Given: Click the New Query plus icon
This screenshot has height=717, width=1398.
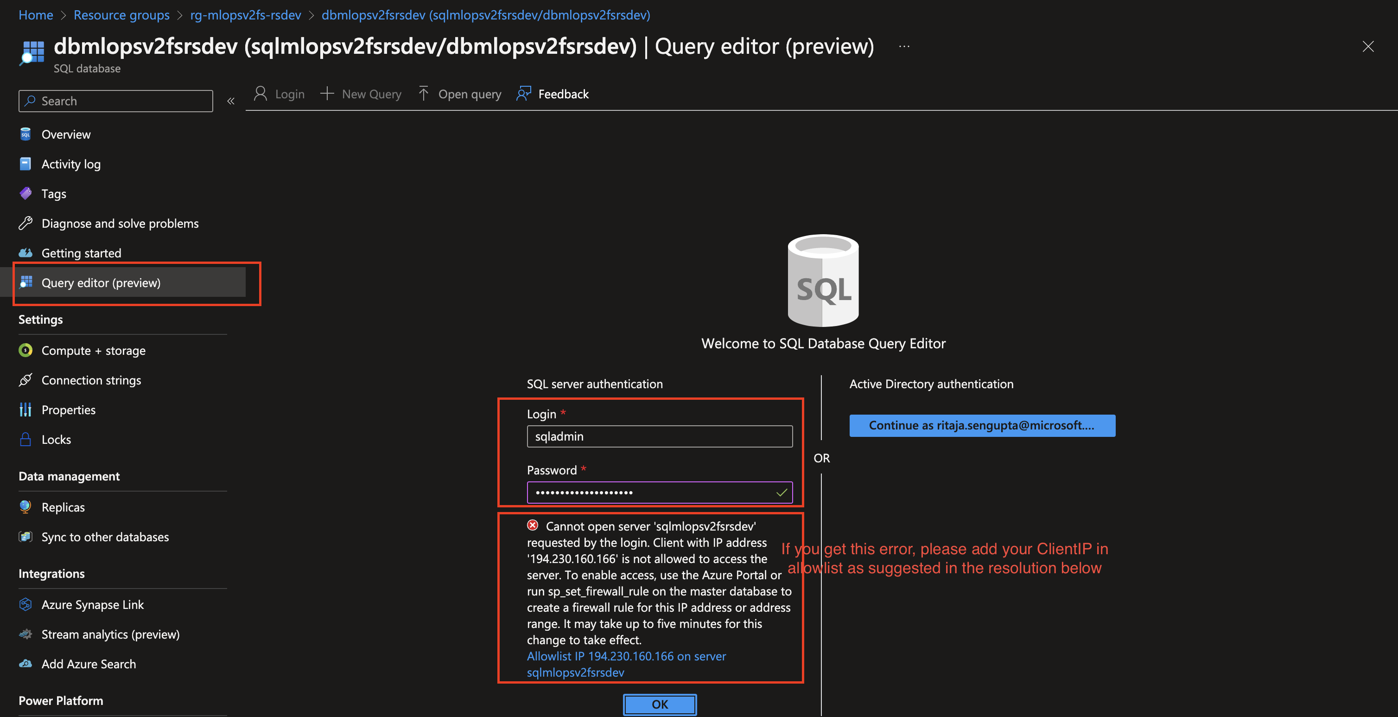Looking at the screenshot, I should click(x=327, y=93).
